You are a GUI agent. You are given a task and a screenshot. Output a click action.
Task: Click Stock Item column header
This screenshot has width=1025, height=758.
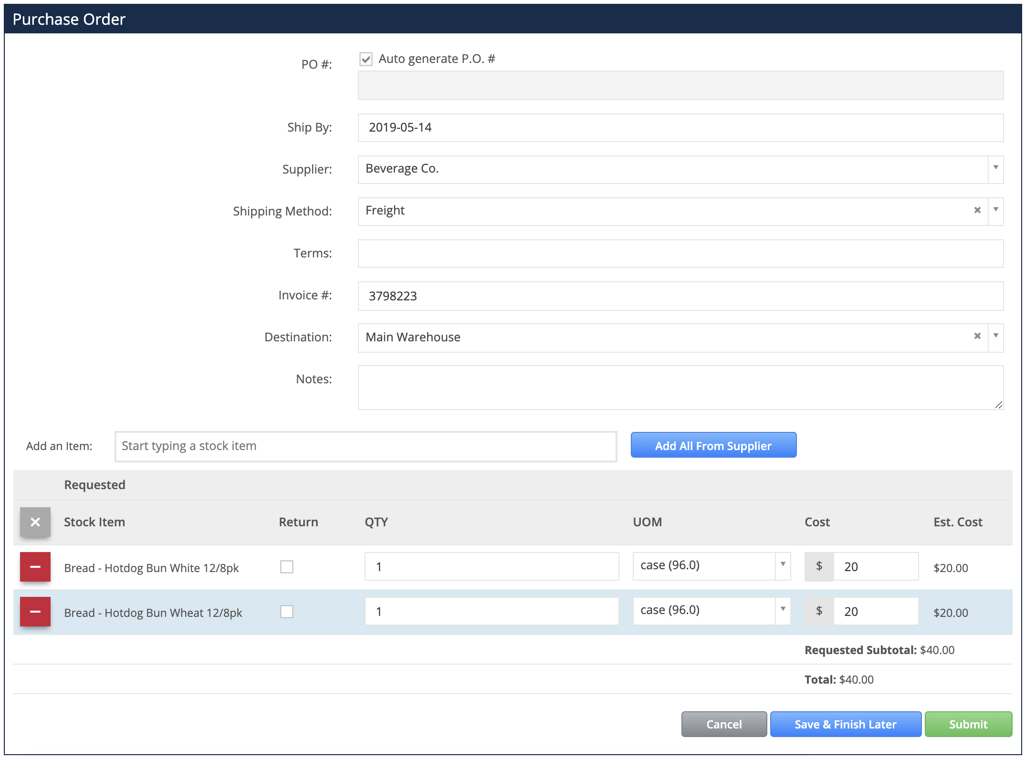[94, 522]
